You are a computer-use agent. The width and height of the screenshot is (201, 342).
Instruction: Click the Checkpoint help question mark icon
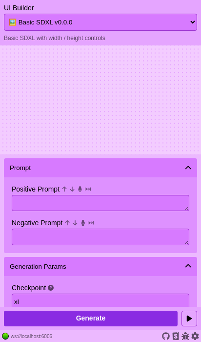51,288
